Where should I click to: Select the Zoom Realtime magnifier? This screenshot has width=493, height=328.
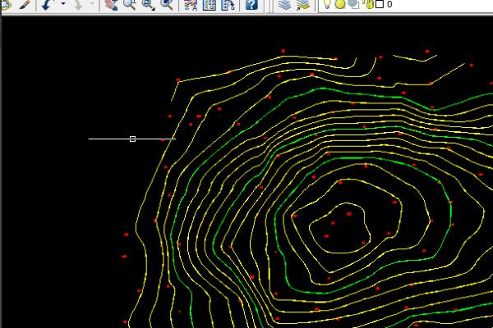click(130, 5)
